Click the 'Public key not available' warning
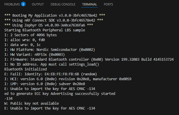179x115 pixels. (31, 103)
